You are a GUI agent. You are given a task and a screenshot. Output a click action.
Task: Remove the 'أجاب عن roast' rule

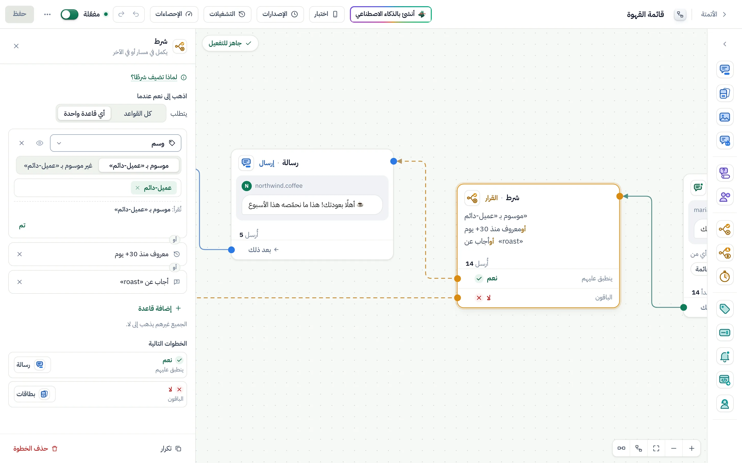click(20, 282)
